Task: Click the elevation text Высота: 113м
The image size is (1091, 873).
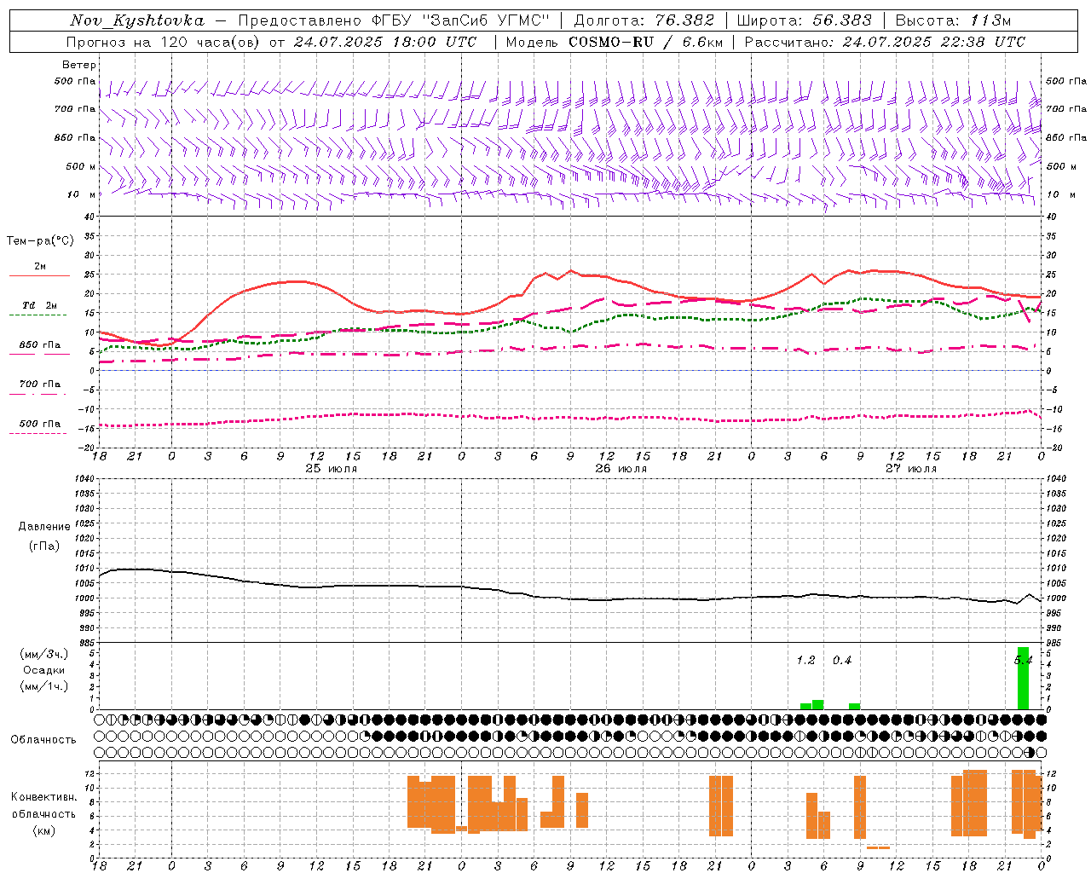Action: coord(953,20)
